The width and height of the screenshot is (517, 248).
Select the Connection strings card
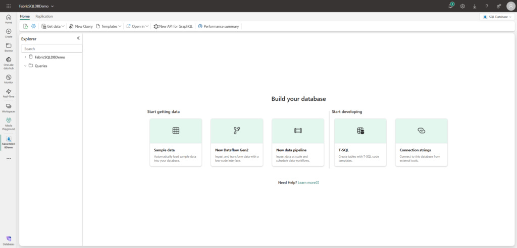(422, 142)
